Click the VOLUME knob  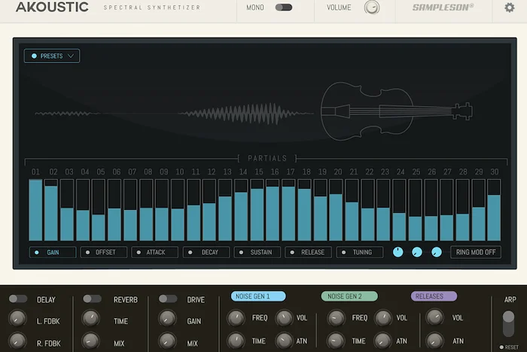coord(372,8)
